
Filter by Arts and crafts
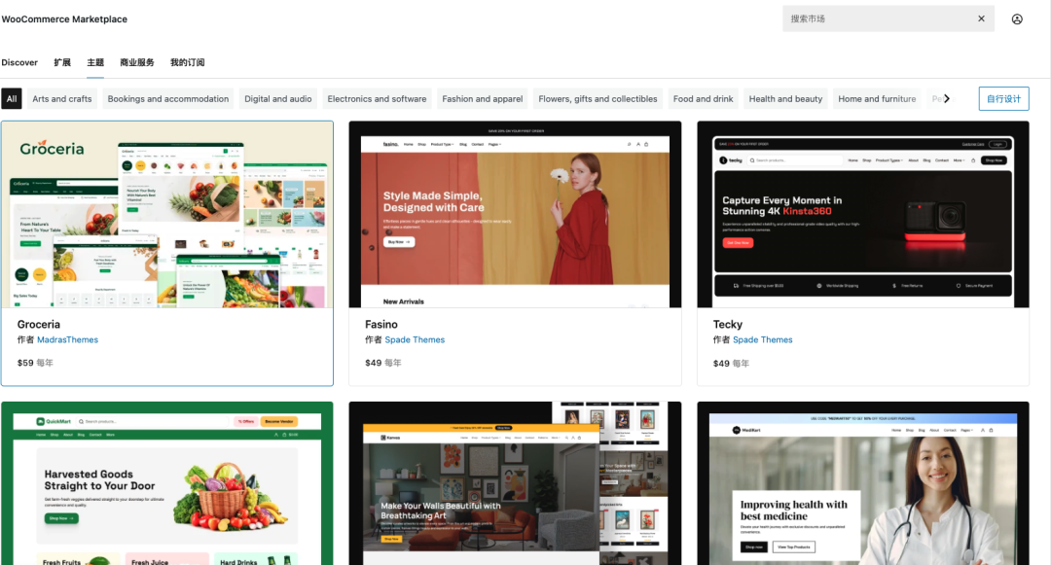point(62,98)
